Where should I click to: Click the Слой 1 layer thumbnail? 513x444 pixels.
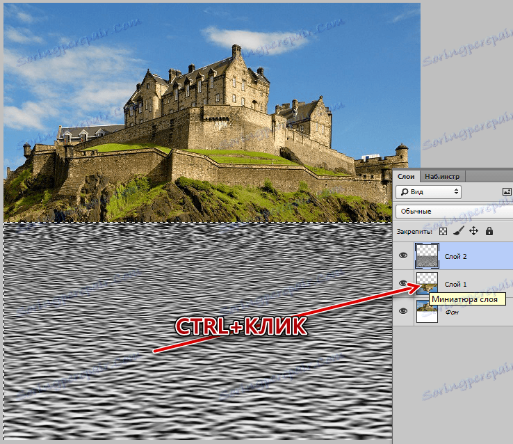[x=427, y=283]
